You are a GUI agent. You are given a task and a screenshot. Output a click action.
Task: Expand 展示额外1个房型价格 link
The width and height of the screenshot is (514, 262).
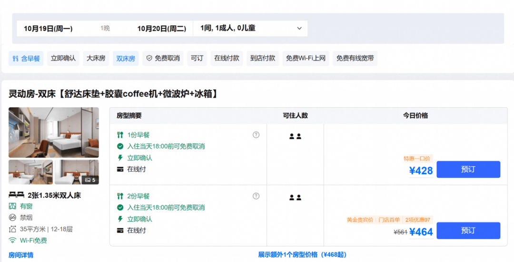302,254
